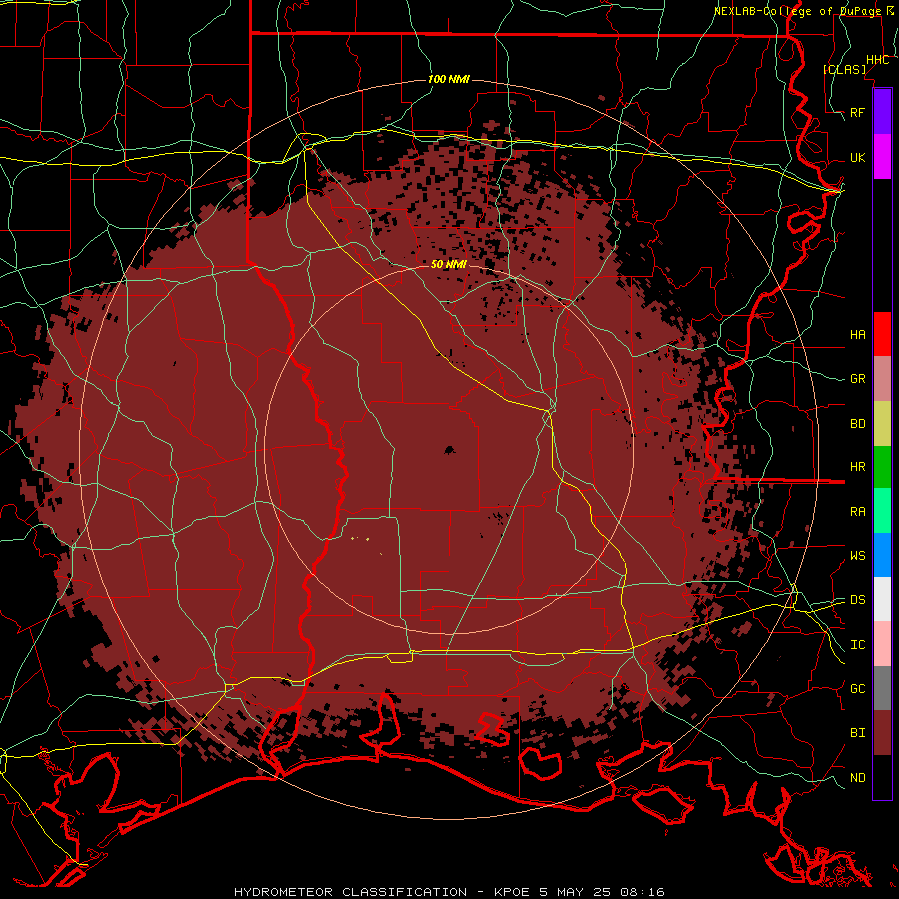
Task: Click the DS legend label
Action: (858, 599)
